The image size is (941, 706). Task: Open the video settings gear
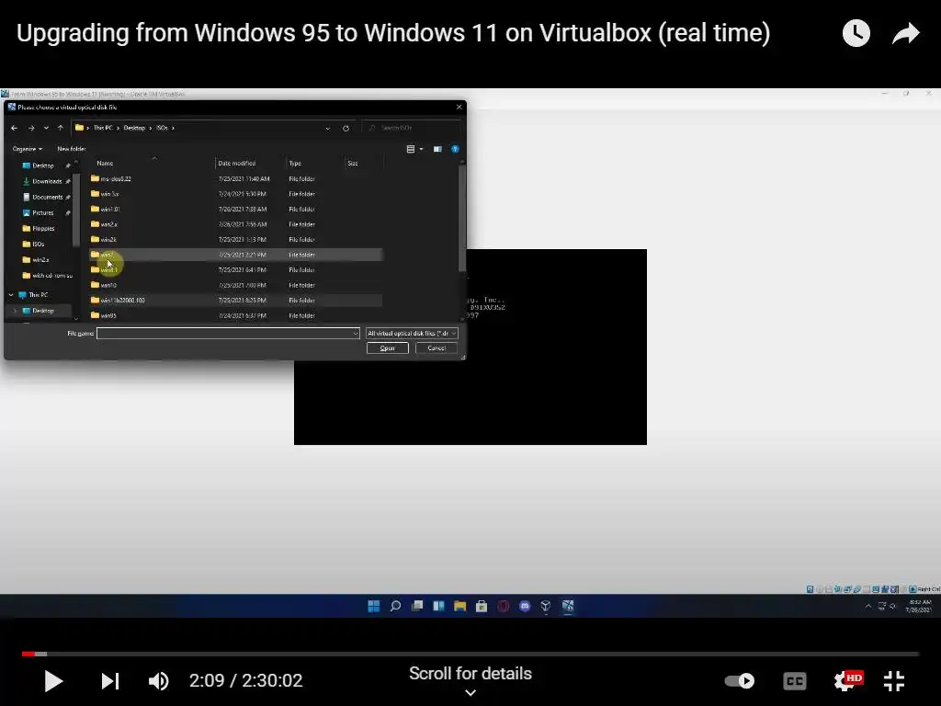(845, 681)
